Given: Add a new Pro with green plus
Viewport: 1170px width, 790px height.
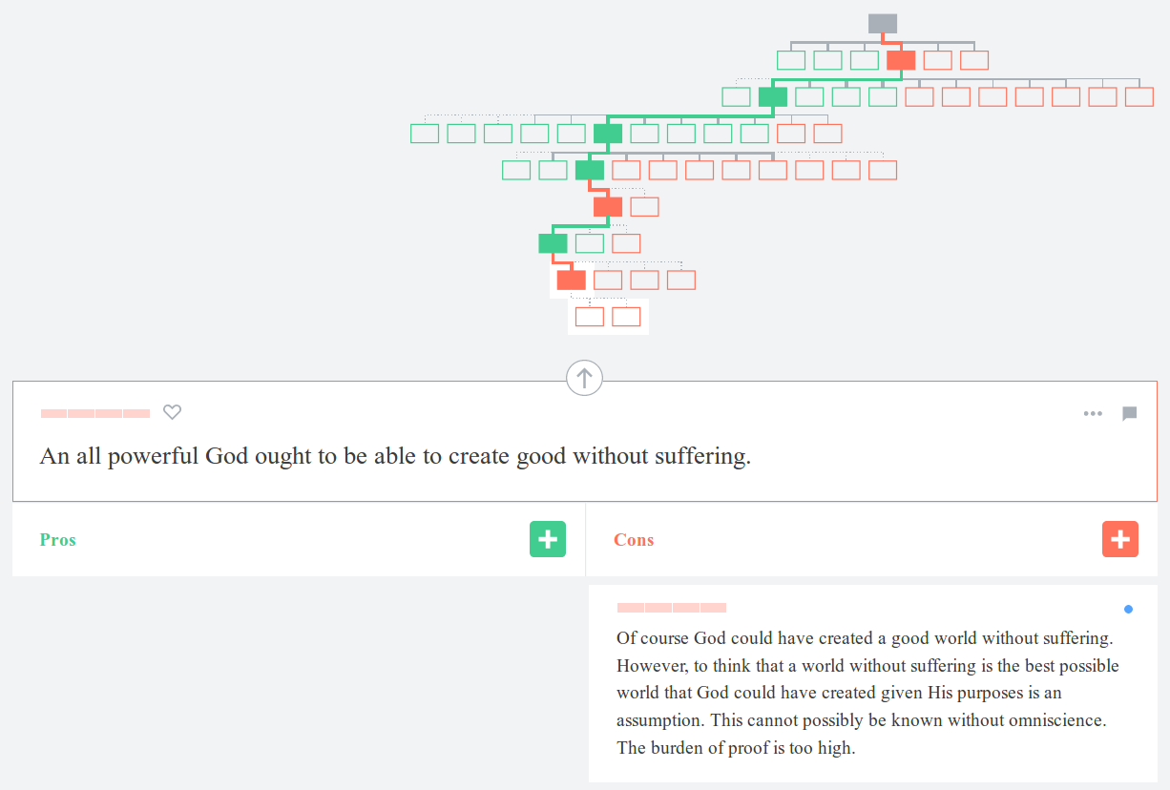Looking at the screenshot, I should click(x=548, y=539).
